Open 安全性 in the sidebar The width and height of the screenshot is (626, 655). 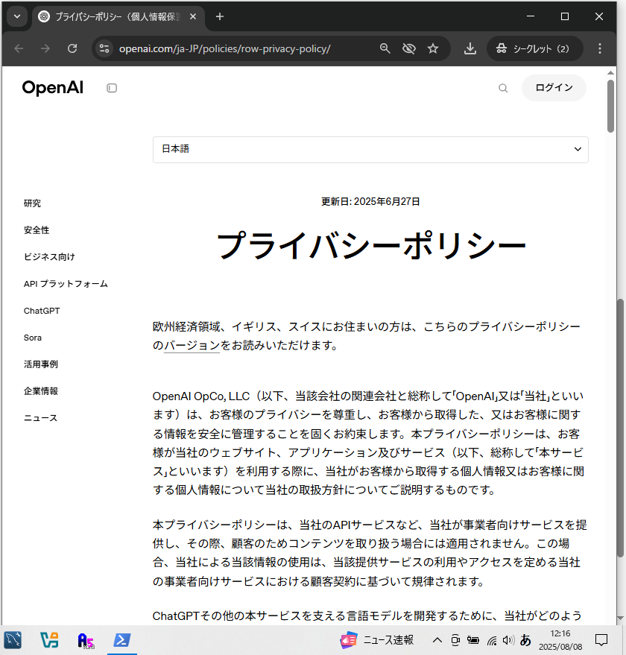37,230
